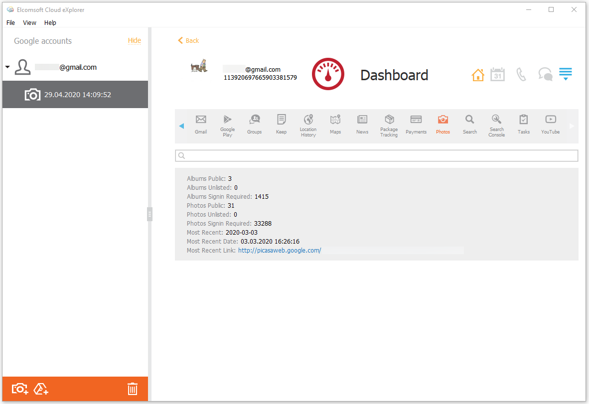This screenshot has width=589, height=404.
Task: Select the YouTube category icon
Action: [550, 125]
